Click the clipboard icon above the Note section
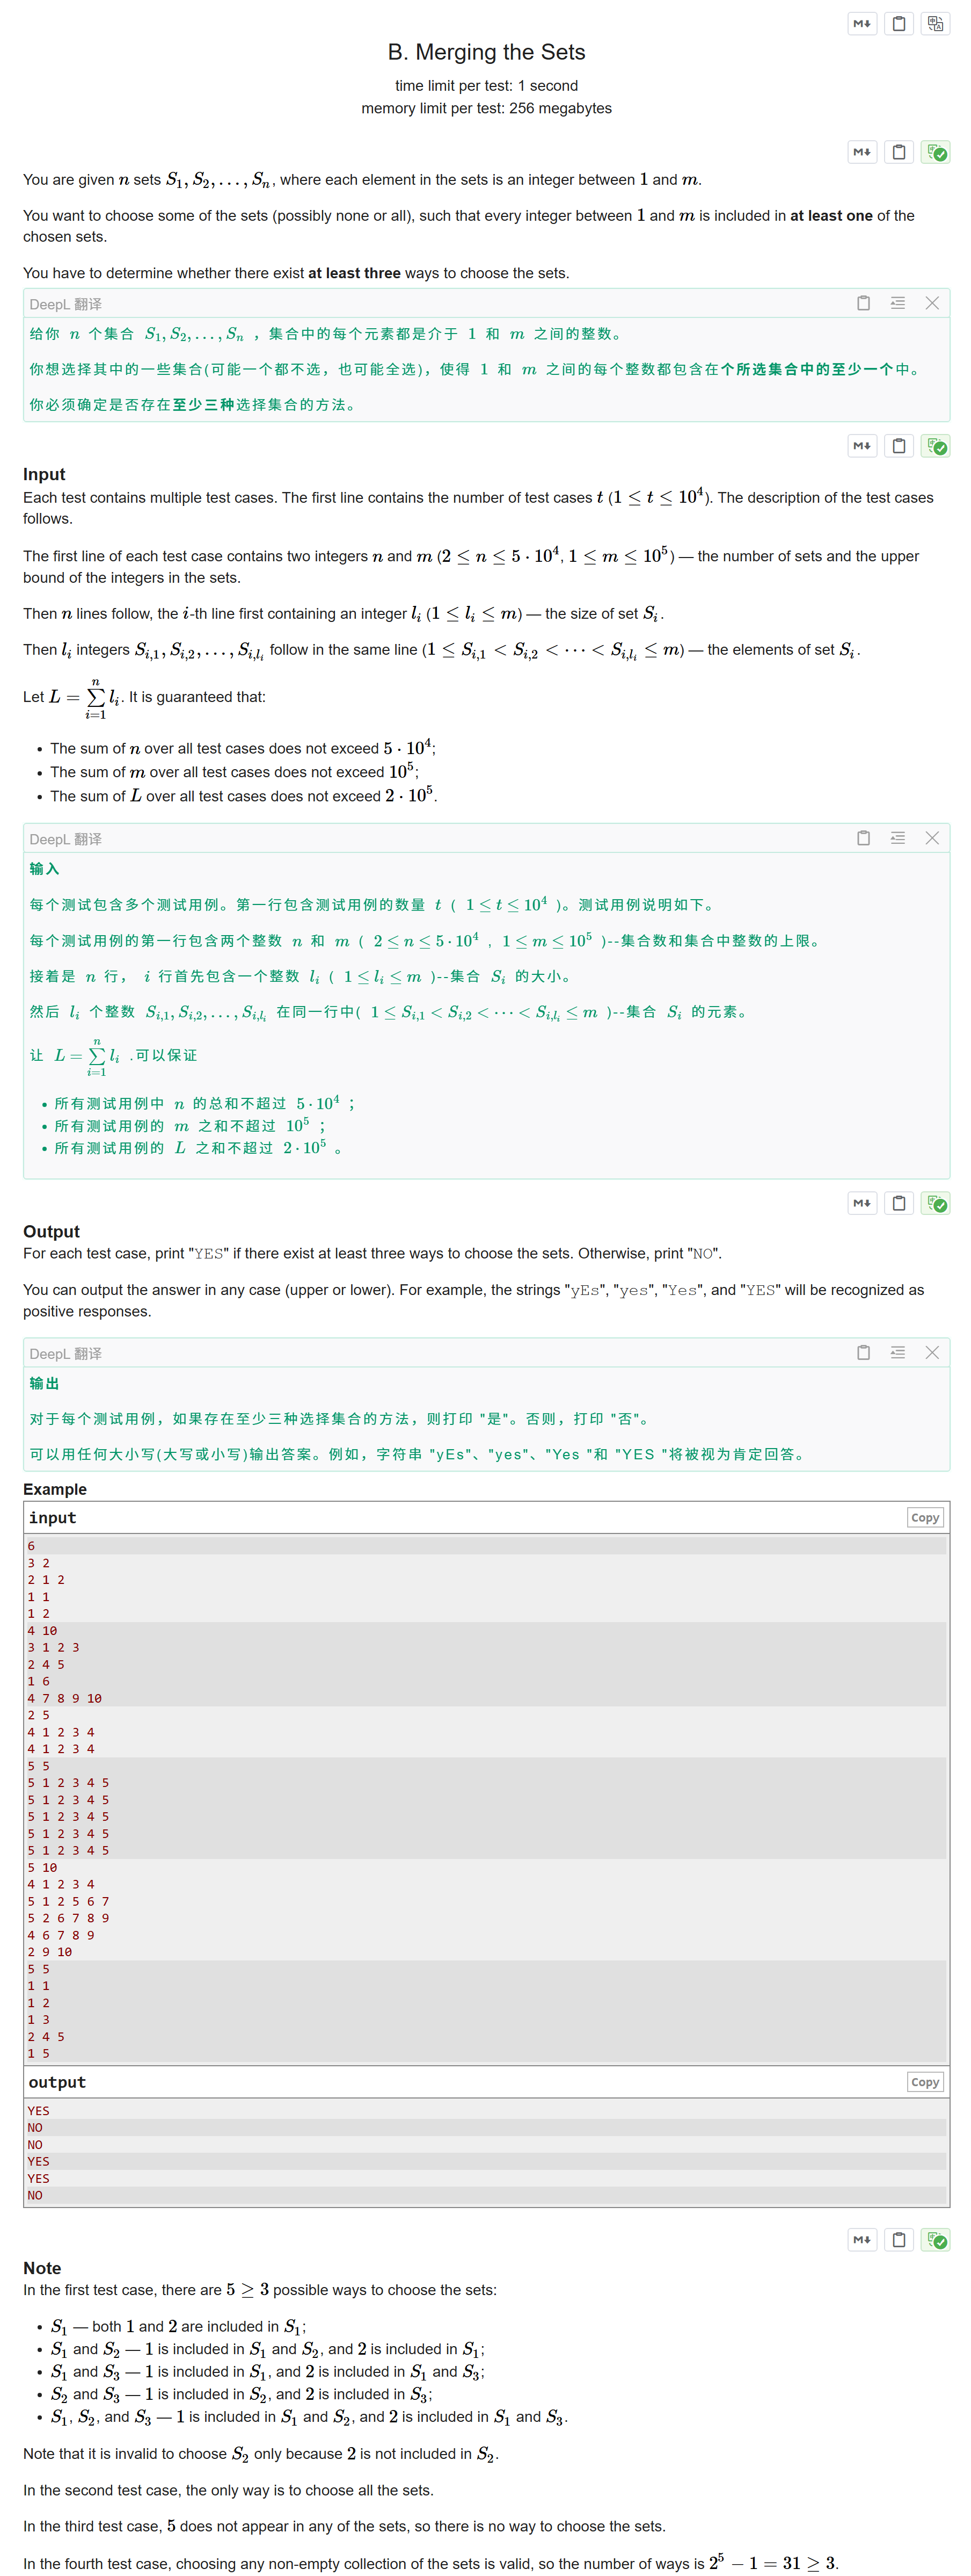Viewport: 971px width, 2576px height. [898, 2238]
